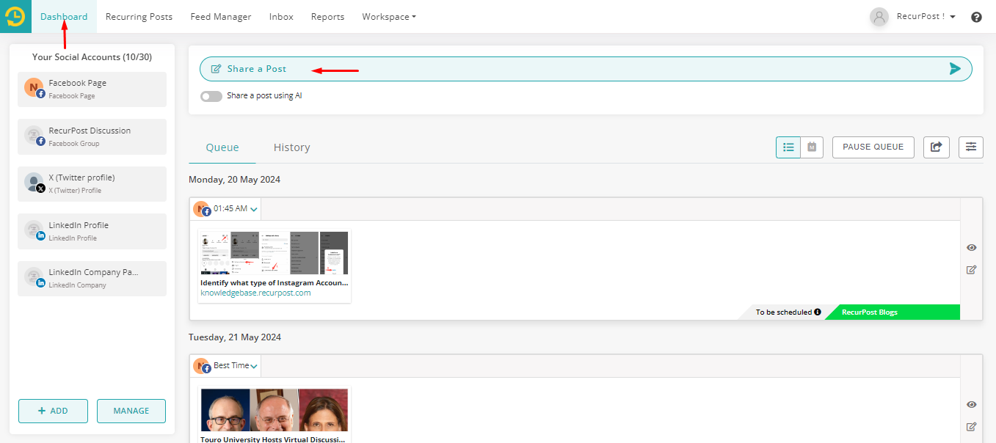Preview the Tuesday post with eye icon

click(971, 404)
